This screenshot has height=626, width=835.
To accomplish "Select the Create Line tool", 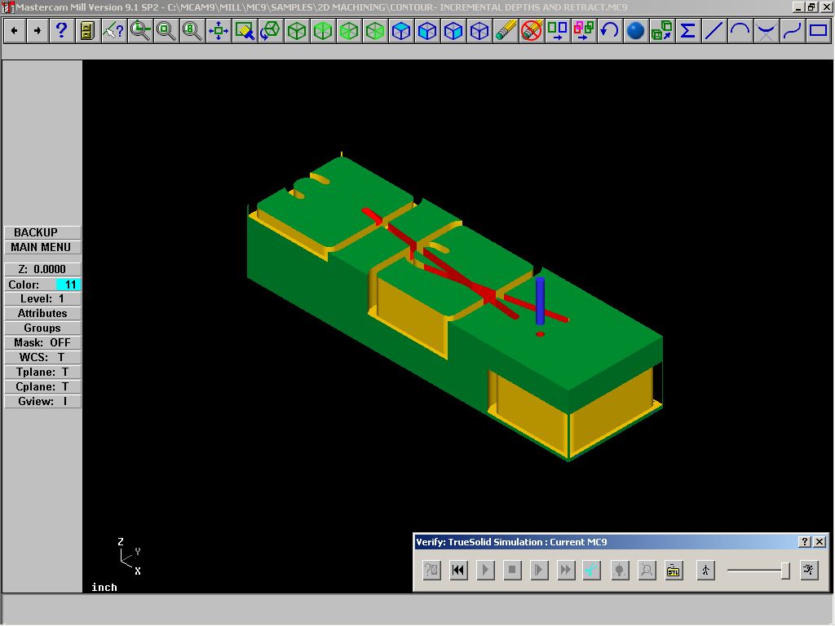I will click(x=714, y=31).
